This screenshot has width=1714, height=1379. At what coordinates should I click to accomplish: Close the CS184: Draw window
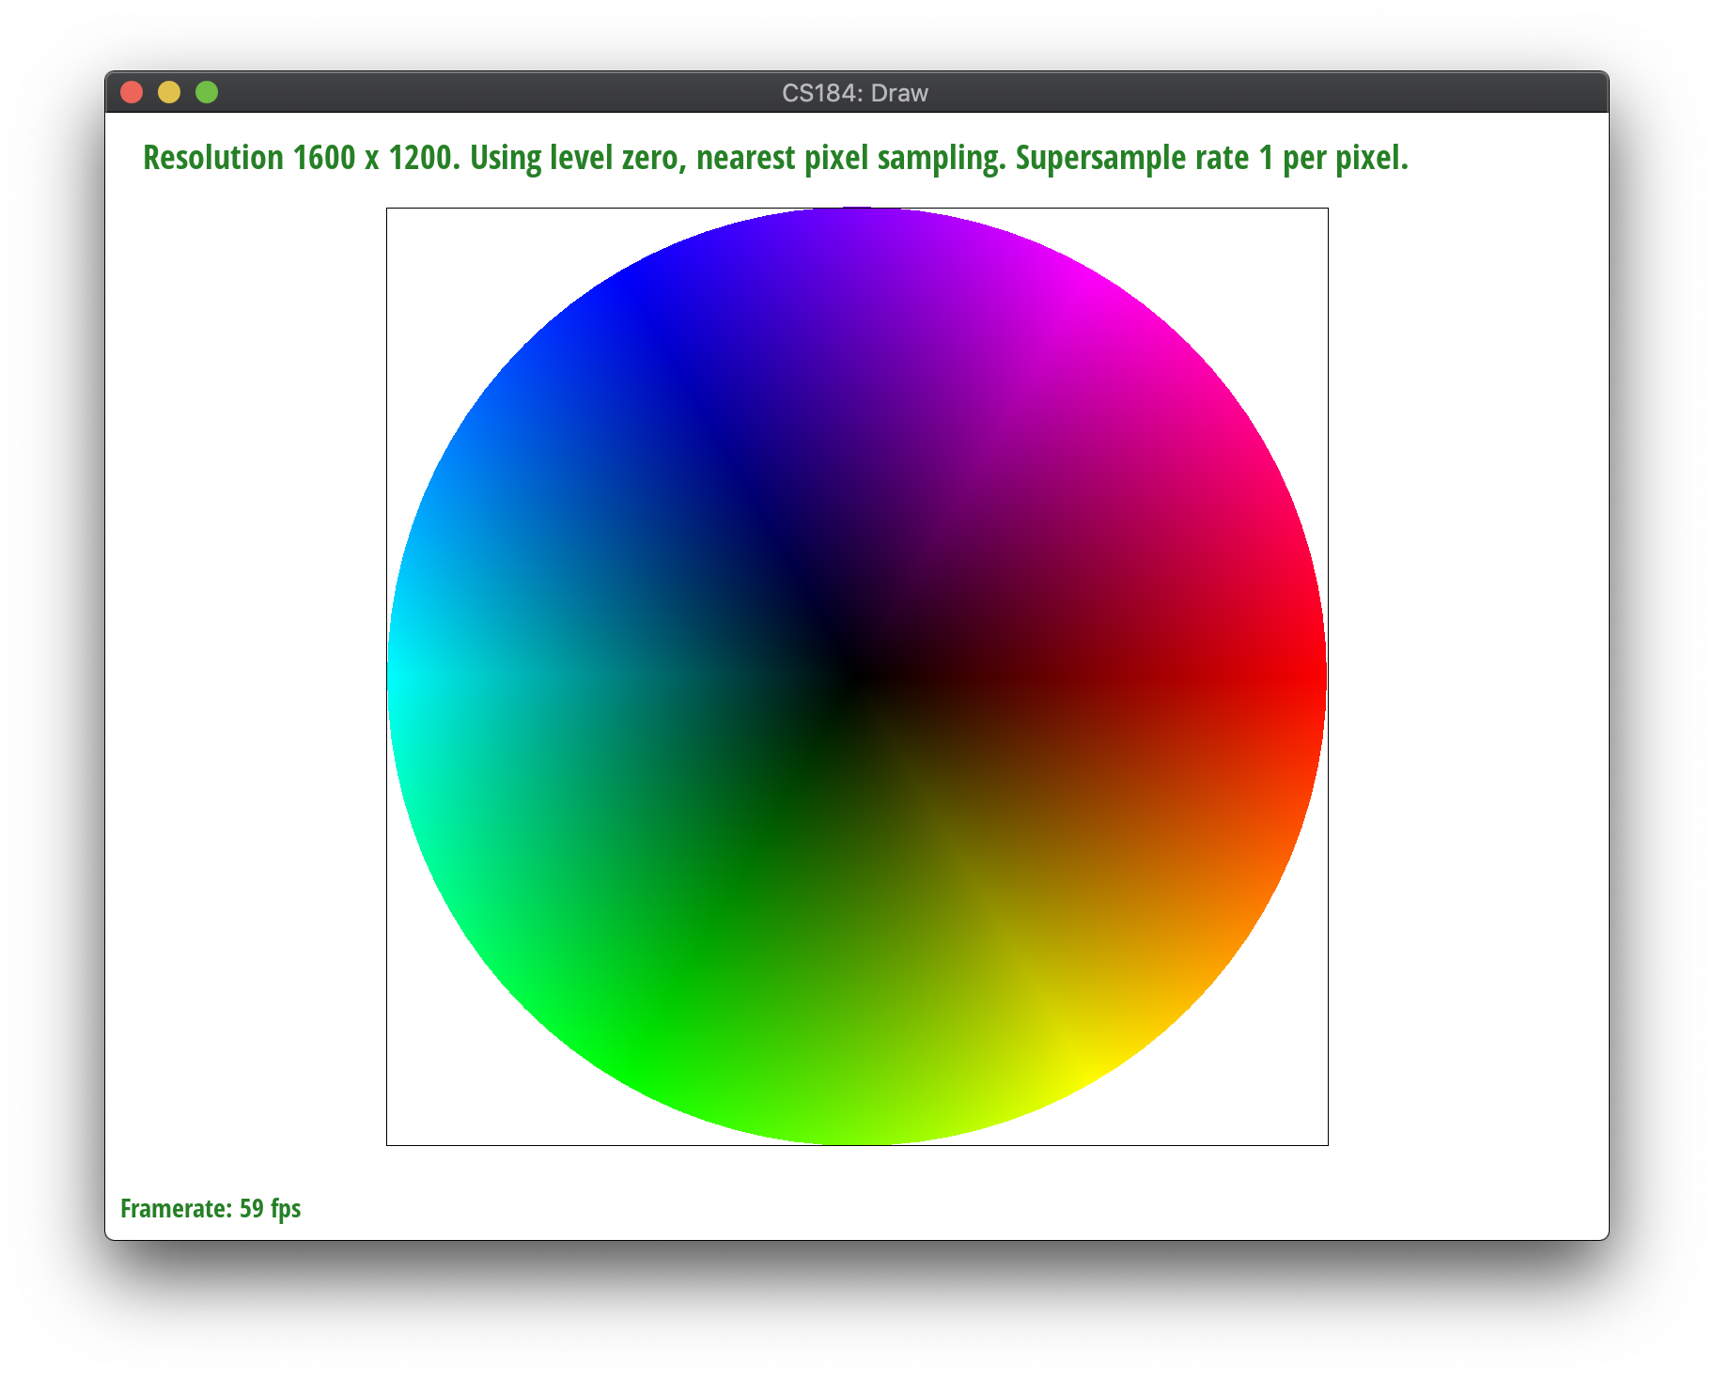[132, 92]
